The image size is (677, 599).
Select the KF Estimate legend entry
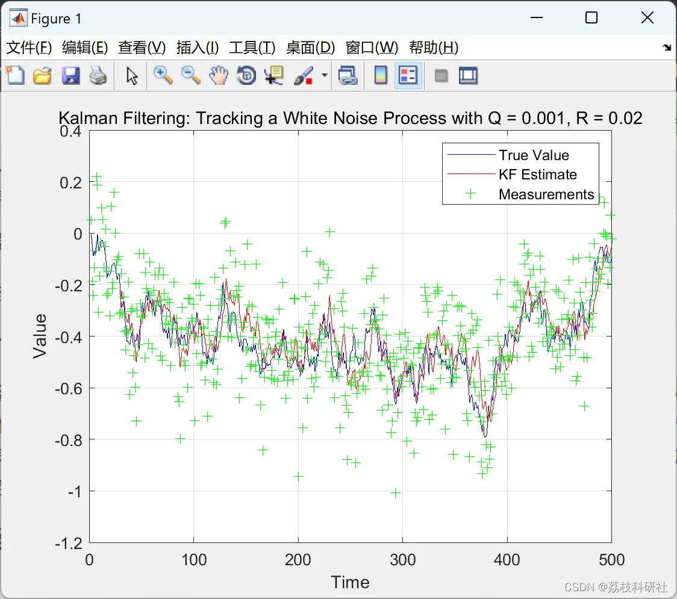tap(537, 175)
